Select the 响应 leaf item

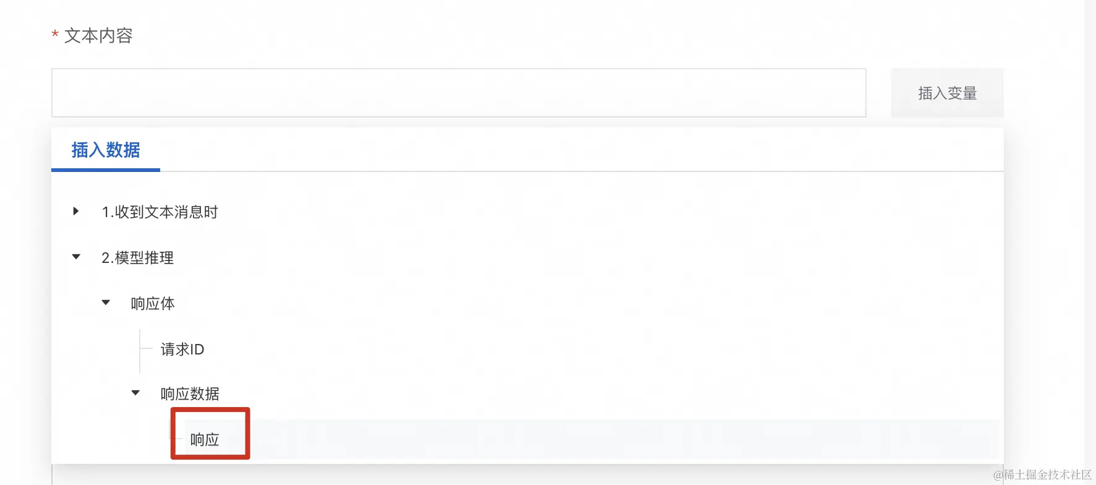coord(205,440)
